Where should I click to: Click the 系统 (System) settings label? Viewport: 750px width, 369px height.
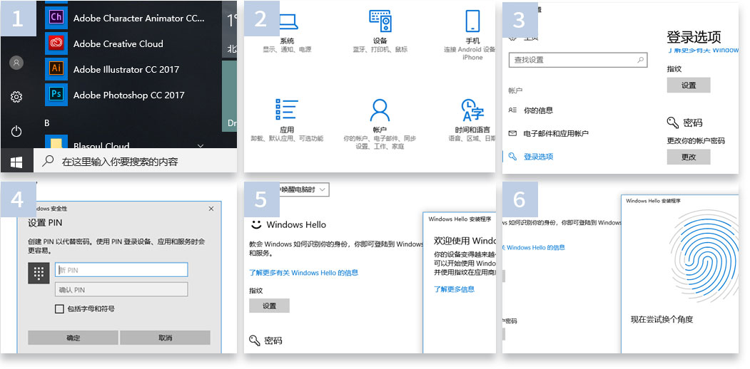(287, 41)
